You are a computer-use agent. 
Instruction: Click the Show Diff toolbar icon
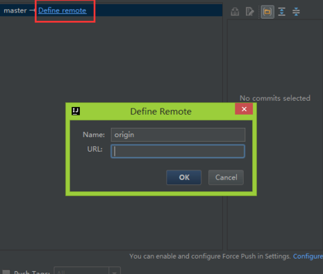click(x=235, y=12)
